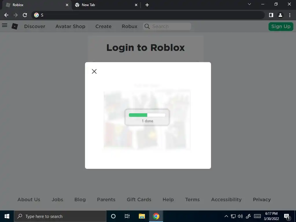Open File Explorer from the taskbar
Image resolution: width=296 pixels, height=222 pixels.
[x=142, y=216]
